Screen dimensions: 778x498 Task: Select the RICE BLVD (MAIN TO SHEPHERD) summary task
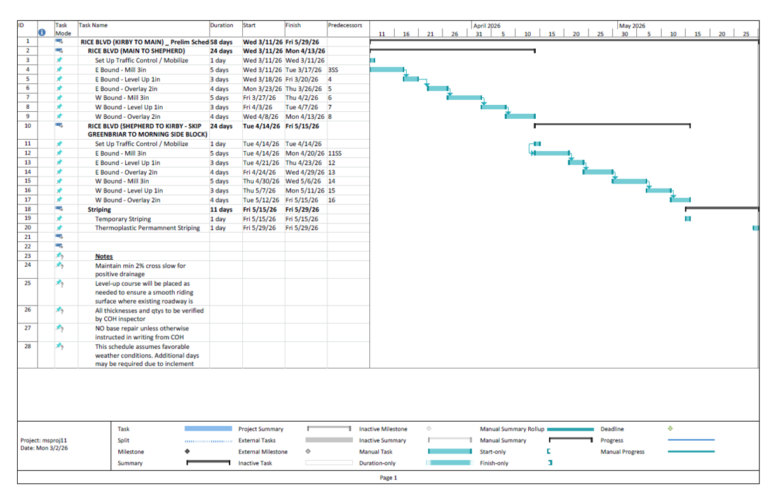136,50
